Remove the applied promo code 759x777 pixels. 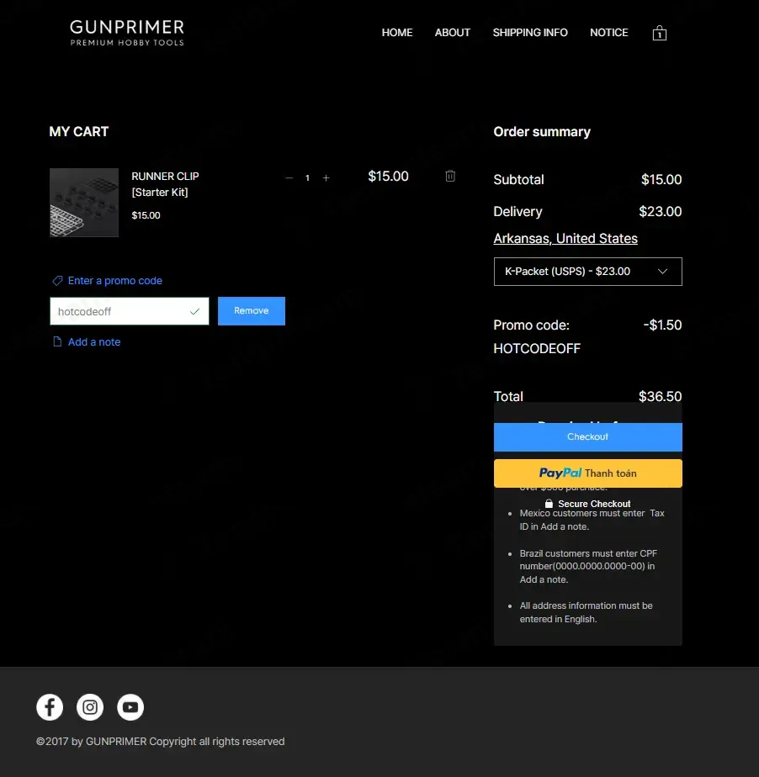point(252,311)
